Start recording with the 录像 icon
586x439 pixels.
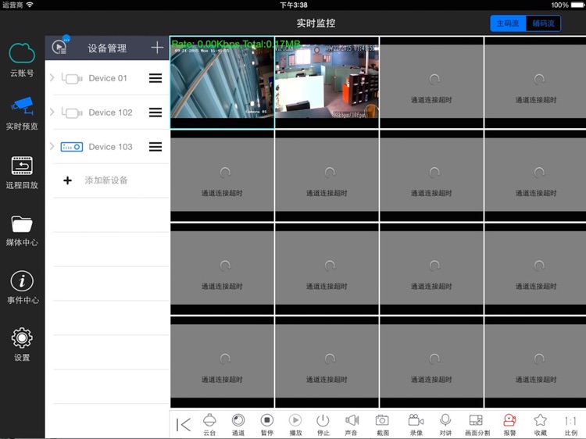tap(416, 425)
